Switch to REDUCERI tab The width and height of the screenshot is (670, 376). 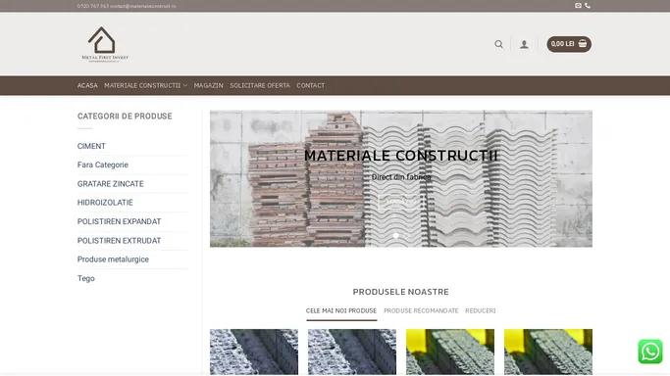[x=481, y=310]
